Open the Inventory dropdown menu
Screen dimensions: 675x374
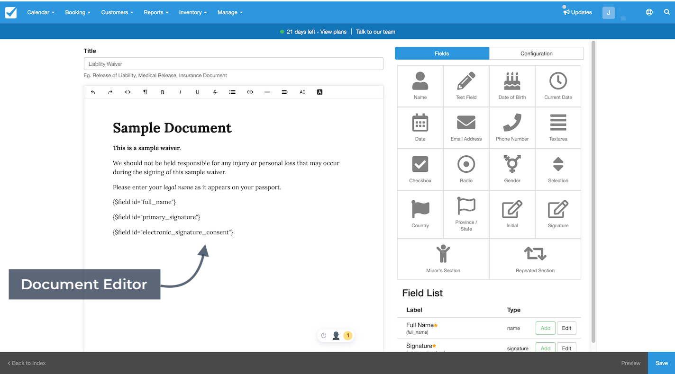pos(193,12)
